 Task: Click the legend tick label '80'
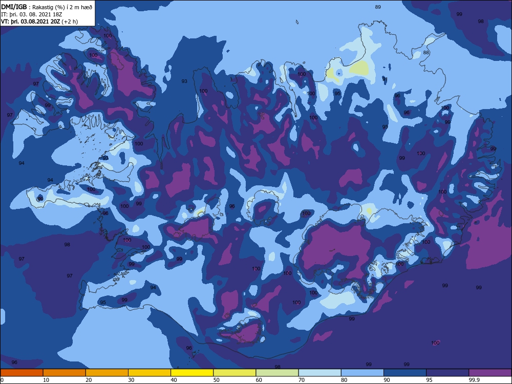tap(344, 380)
